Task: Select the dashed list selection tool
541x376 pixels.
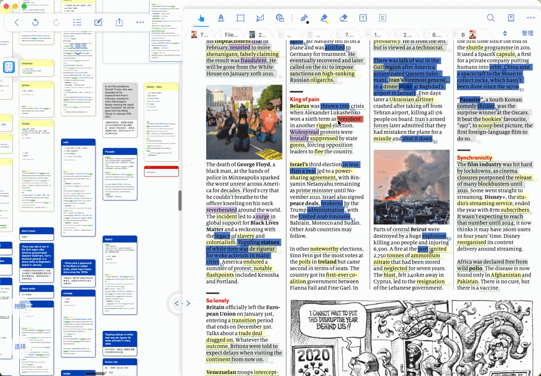Action: pyautogui.click(x=382, y=18)
